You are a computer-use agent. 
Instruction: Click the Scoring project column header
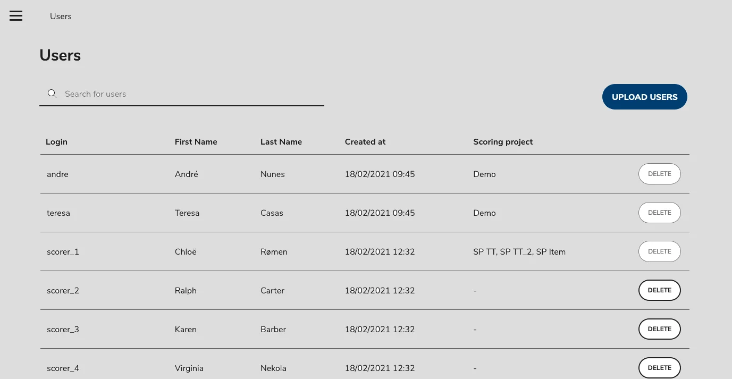click(x=503, y=141)
